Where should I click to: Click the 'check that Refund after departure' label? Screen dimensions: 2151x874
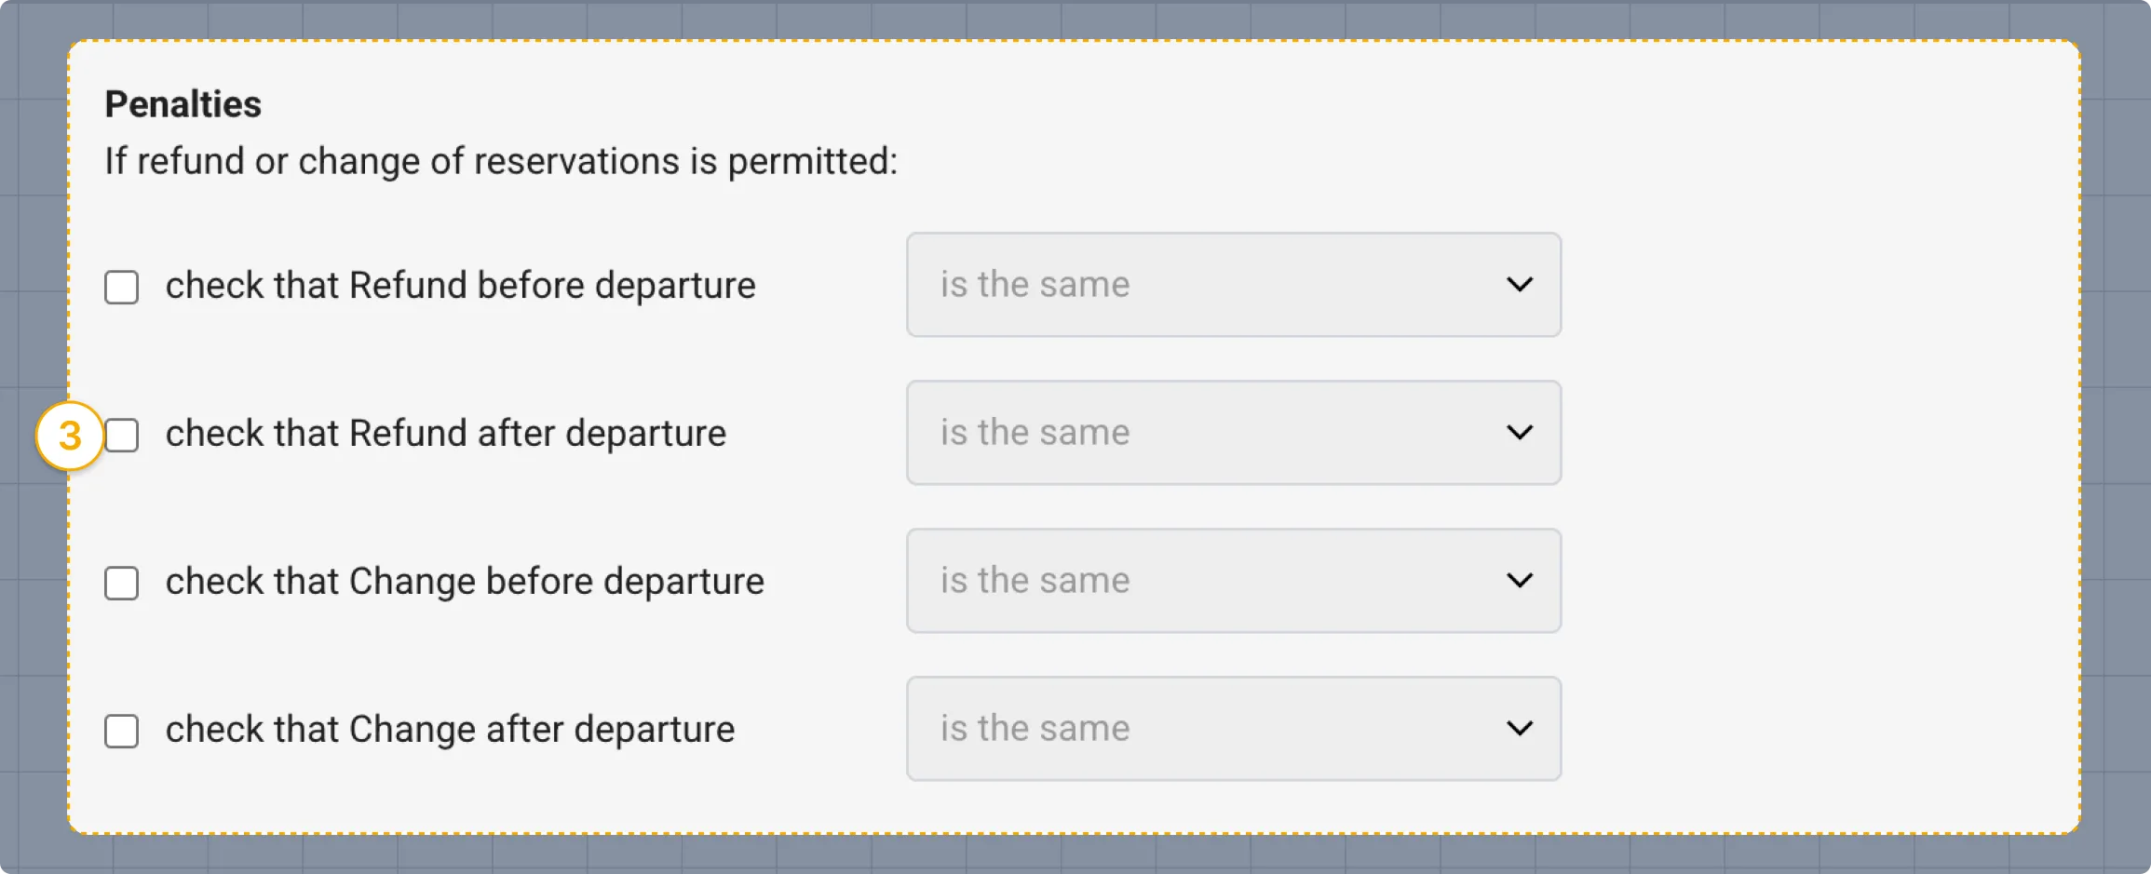click(x=445, y=434)
